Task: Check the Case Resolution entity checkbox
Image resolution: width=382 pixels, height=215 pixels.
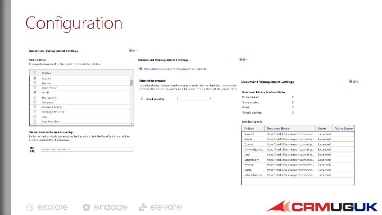Action: click(34, 121)
